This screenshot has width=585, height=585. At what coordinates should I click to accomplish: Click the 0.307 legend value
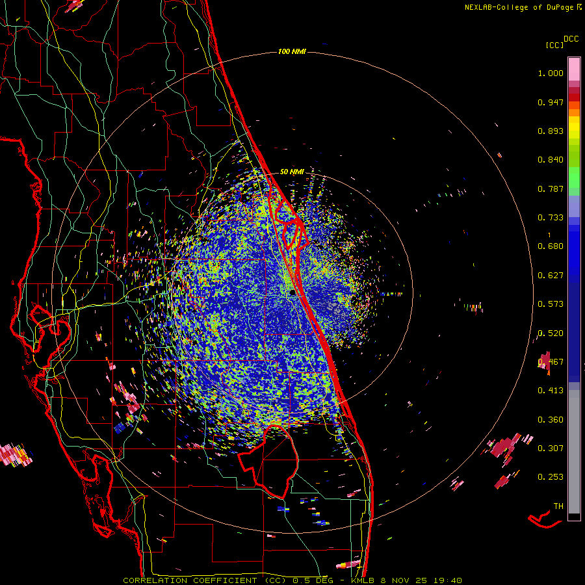pyautogui.click(x=551, y=448)
